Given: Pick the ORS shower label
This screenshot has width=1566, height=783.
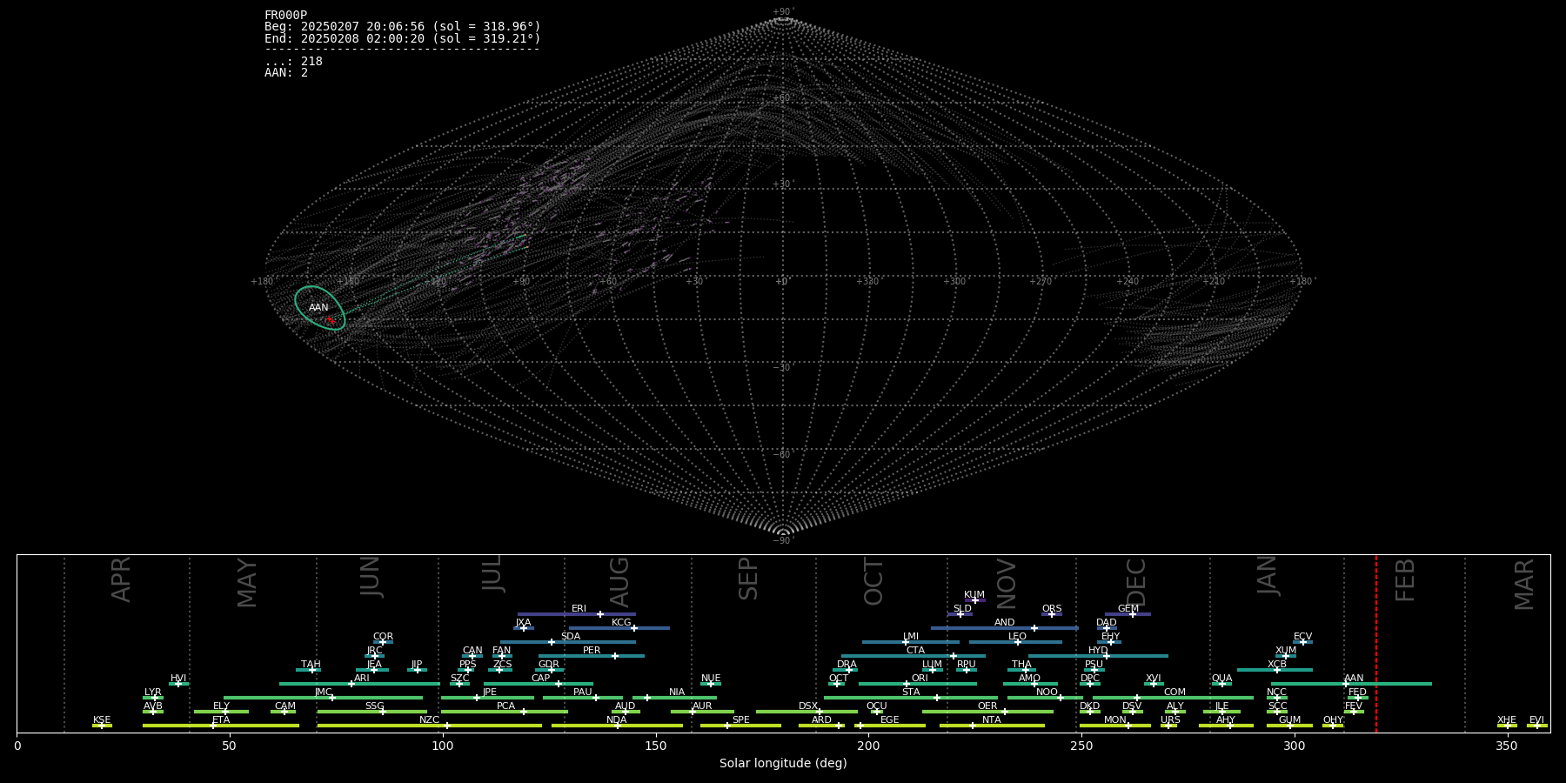Looking at the screenshot, I should (x=1051, y=608).
